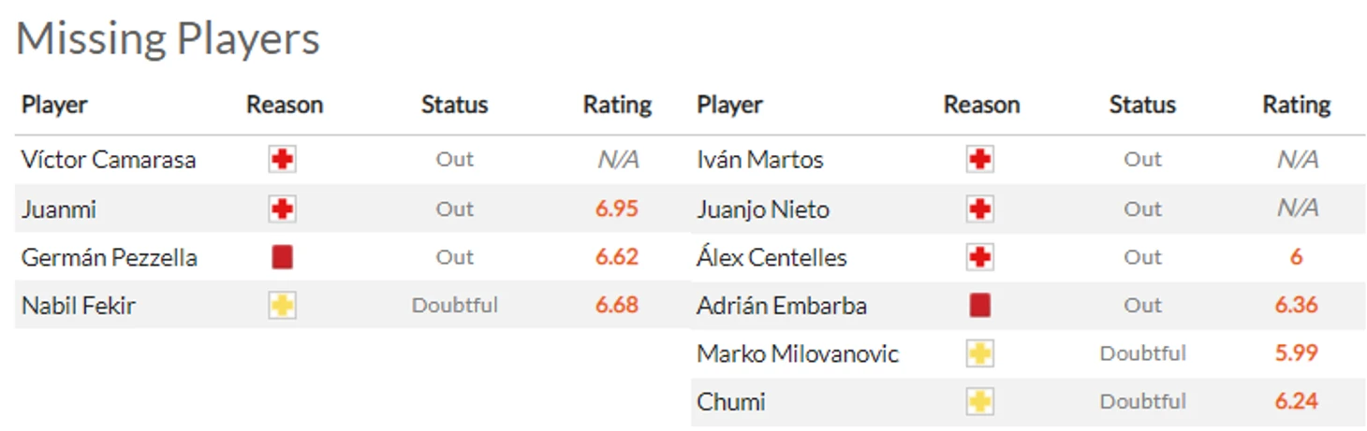This screenshot has width=1367, height=431.
Task: Open Nabil Fekir's player page
Action: pyautogui.click(x=79, y=306)
